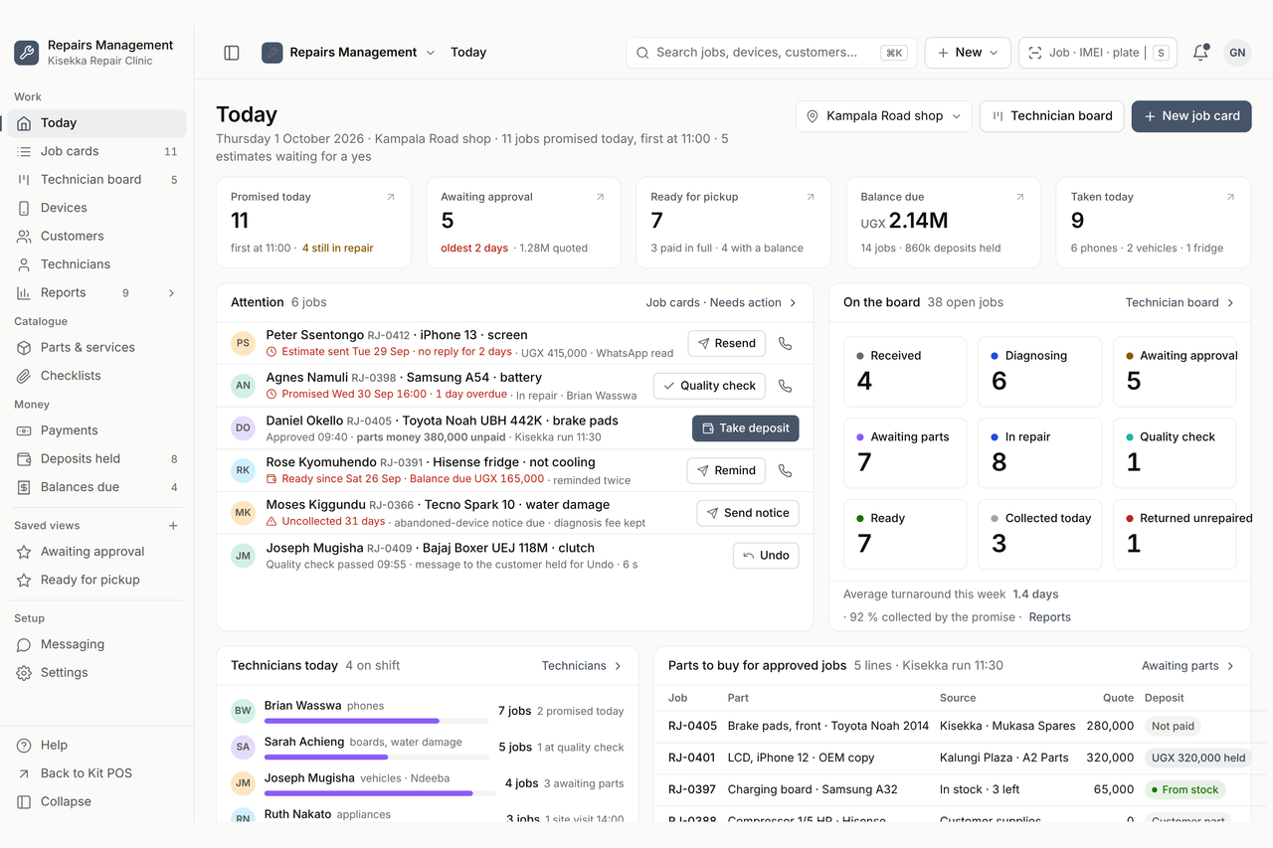
Task: Call Peter Ssentongo with phone icon
Action: click(785, 343)
